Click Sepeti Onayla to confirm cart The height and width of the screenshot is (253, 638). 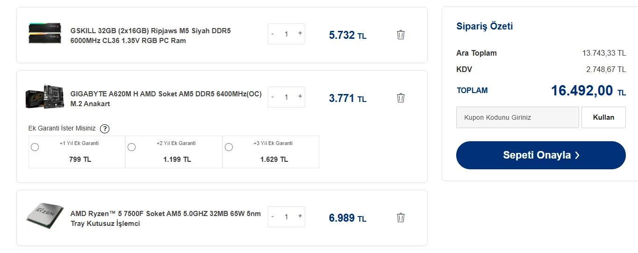click(x=541, y=155)
